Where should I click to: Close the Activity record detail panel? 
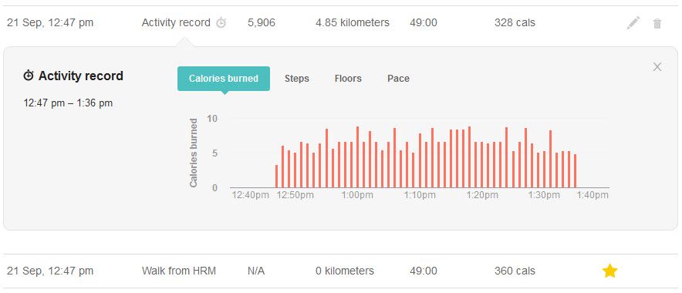click(657, 66)
